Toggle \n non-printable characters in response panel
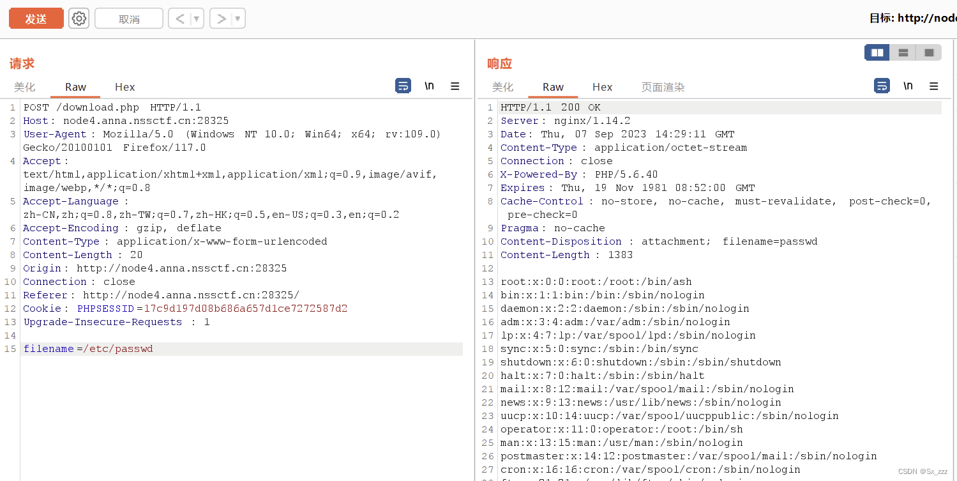 pos(908,86)
